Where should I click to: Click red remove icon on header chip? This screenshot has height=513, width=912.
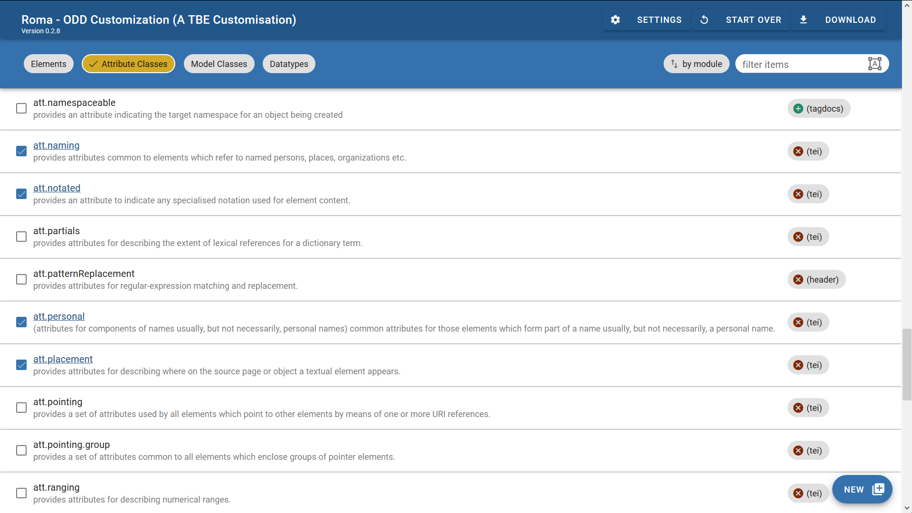coord(798,280)
